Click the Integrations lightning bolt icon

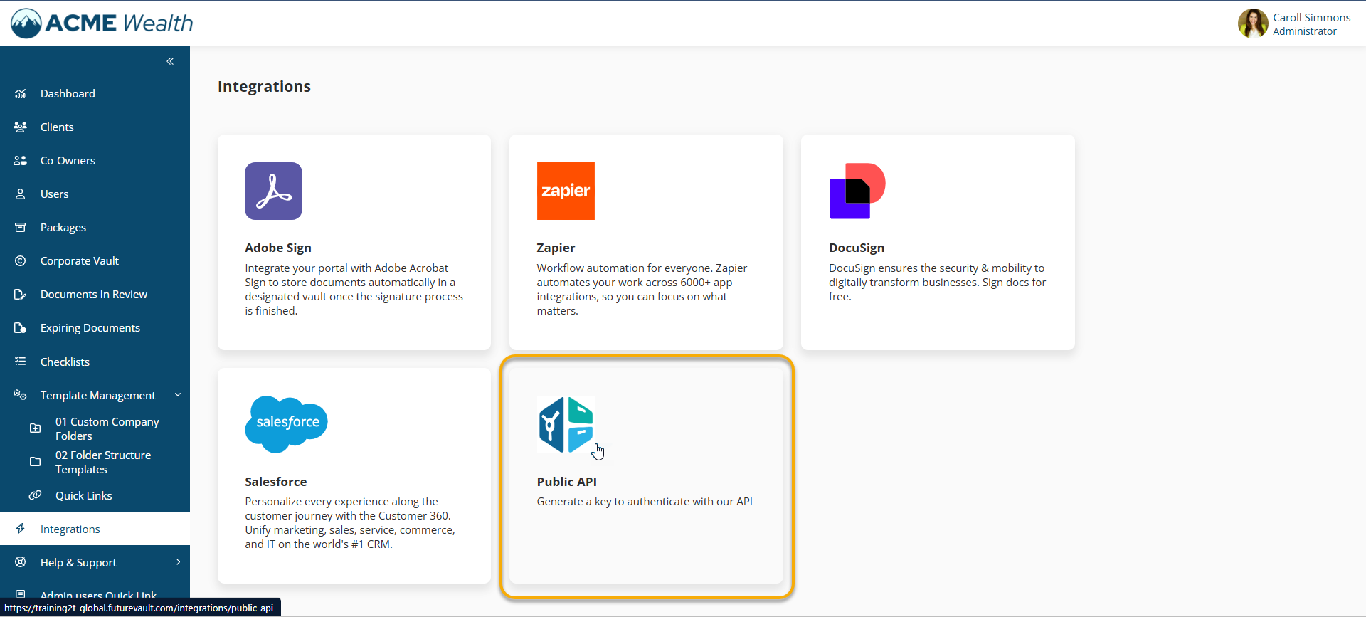click(x=21, y=529)
